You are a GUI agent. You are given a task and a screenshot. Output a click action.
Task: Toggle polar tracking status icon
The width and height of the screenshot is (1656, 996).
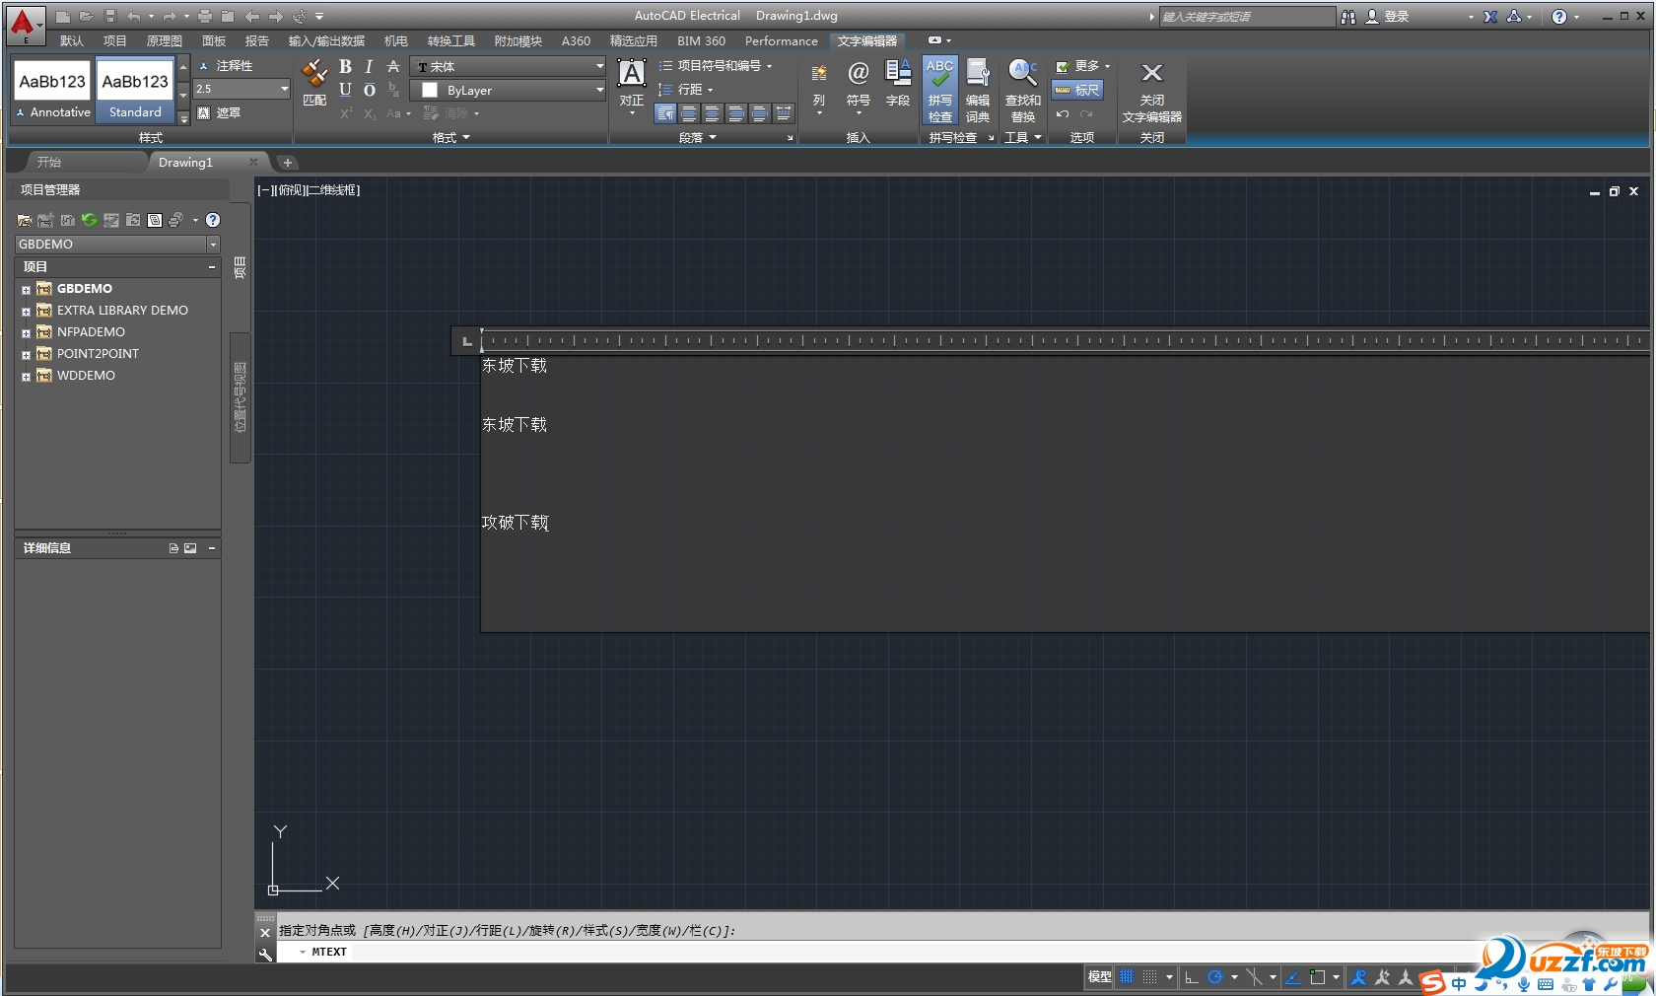click(1215, 977)
